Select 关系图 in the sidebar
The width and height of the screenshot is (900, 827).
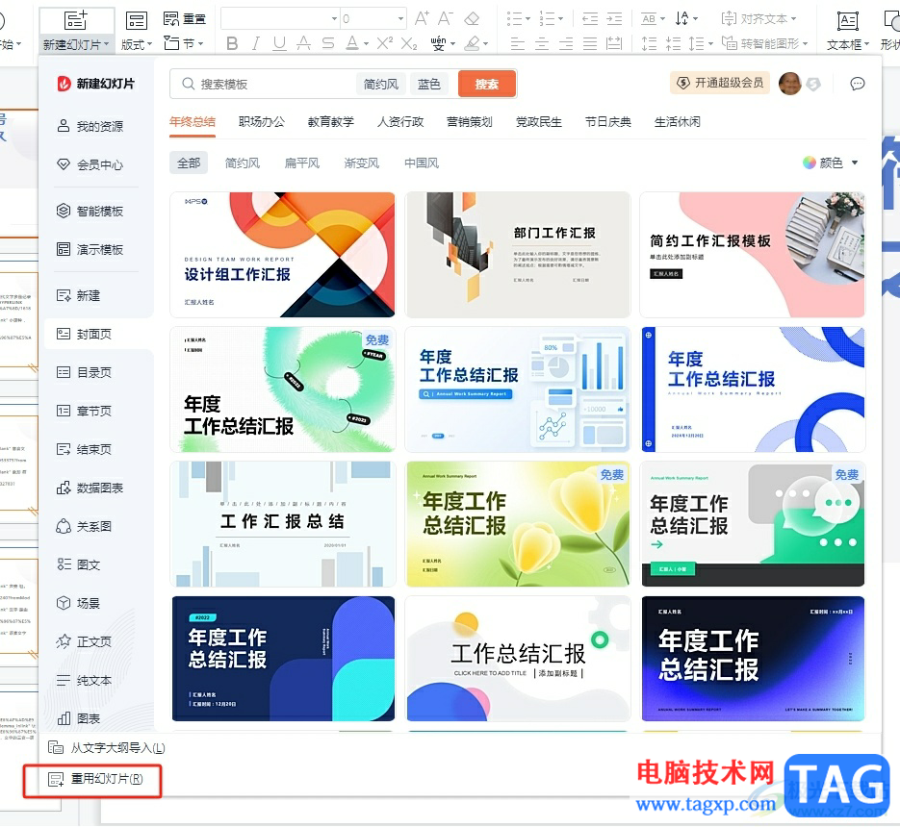click(85, 526)
